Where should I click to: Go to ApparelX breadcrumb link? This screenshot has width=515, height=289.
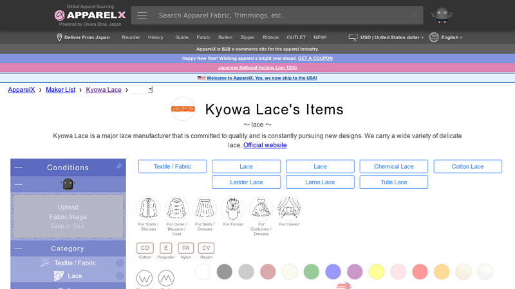click(x=21, y=90)
